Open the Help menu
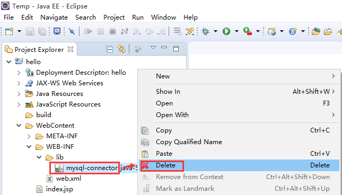Viewport: 342px width, 195px height. click(190, 17)
